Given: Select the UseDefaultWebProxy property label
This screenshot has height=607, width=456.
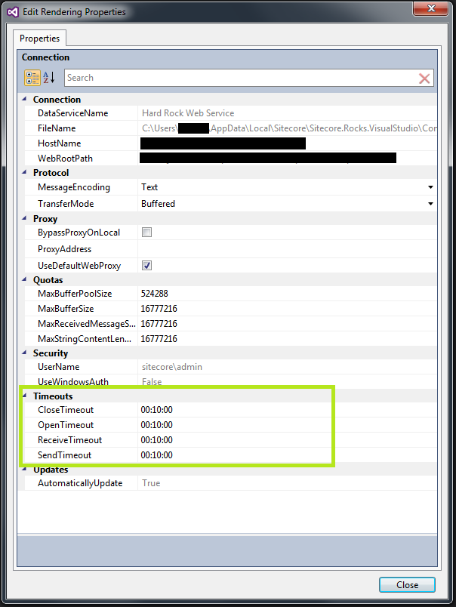Looking at the screenshot, I should pos(79,266).
